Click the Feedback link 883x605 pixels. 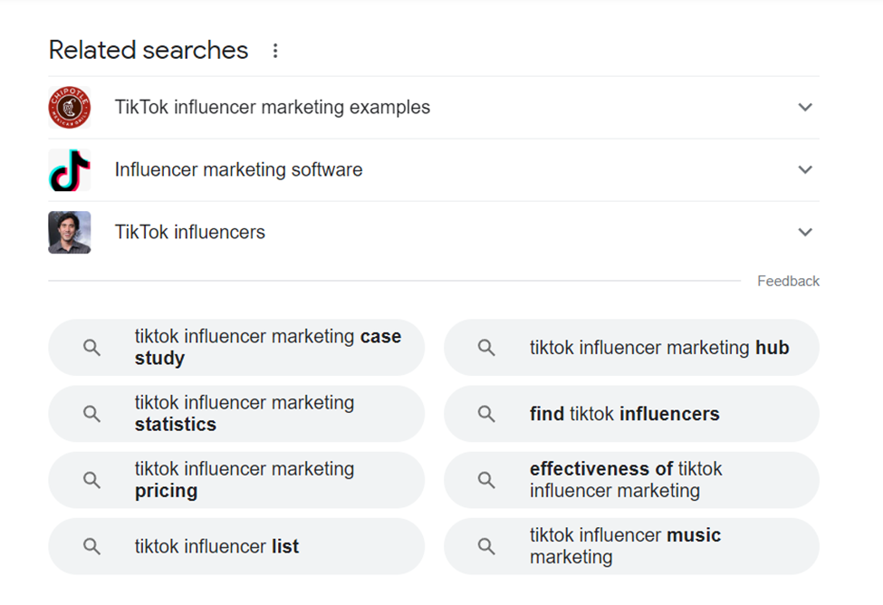[x=788, y=281]
